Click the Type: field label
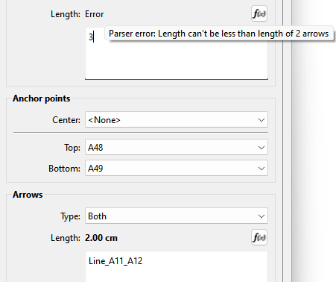Viewport: 336px width, 282px height. pyautogui.click(x=71, y=216)
